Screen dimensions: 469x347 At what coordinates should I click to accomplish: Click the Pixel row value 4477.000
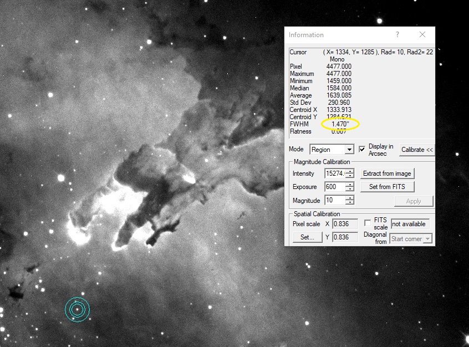tap(339, 67)
